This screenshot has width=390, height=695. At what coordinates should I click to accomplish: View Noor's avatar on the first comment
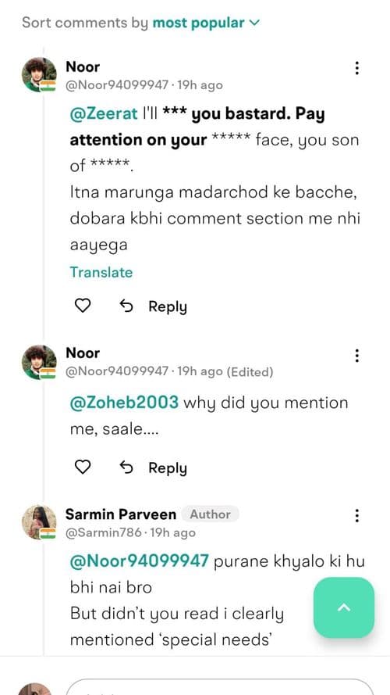click(x=39, y=74)
